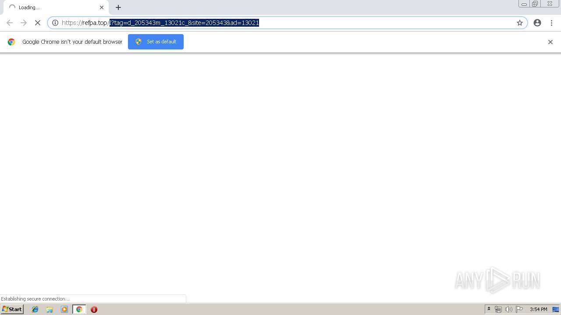Select the Loading tab
Image resolution: width=561 pixels, height=315 pixels.
(56, 7)
